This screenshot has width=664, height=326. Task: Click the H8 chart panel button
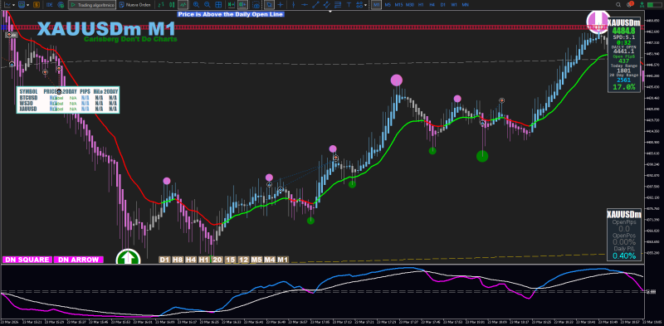[x=178, y=260]
